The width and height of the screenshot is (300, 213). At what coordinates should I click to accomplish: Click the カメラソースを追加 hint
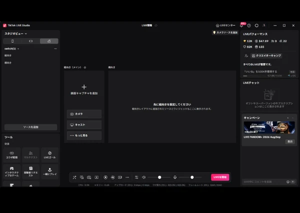pyautogui.click(x=225, y=33)
